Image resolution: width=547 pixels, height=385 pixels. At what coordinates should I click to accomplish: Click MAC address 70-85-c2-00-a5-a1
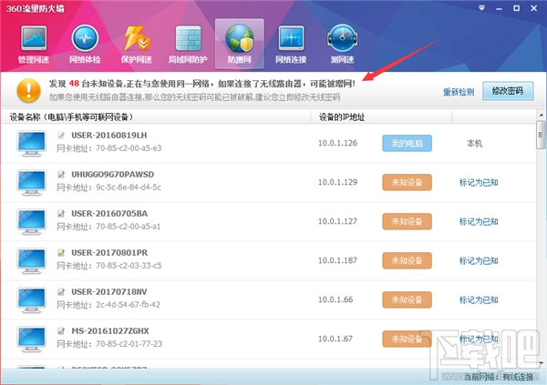click(x=129, y=227)
